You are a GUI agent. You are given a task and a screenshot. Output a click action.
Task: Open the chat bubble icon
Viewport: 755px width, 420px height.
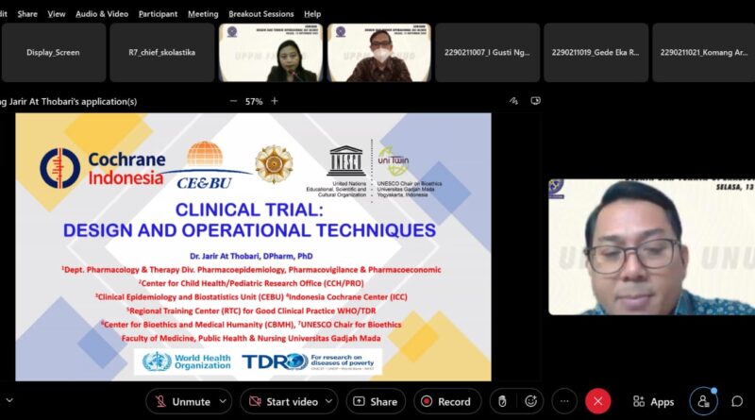pos(737,401)
